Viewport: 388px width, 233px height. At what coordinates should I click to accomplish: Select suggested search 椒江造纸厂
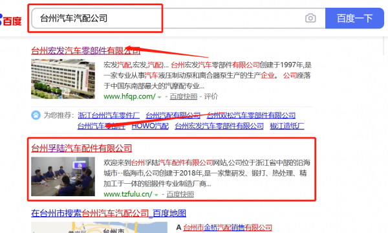click(287, 126)
